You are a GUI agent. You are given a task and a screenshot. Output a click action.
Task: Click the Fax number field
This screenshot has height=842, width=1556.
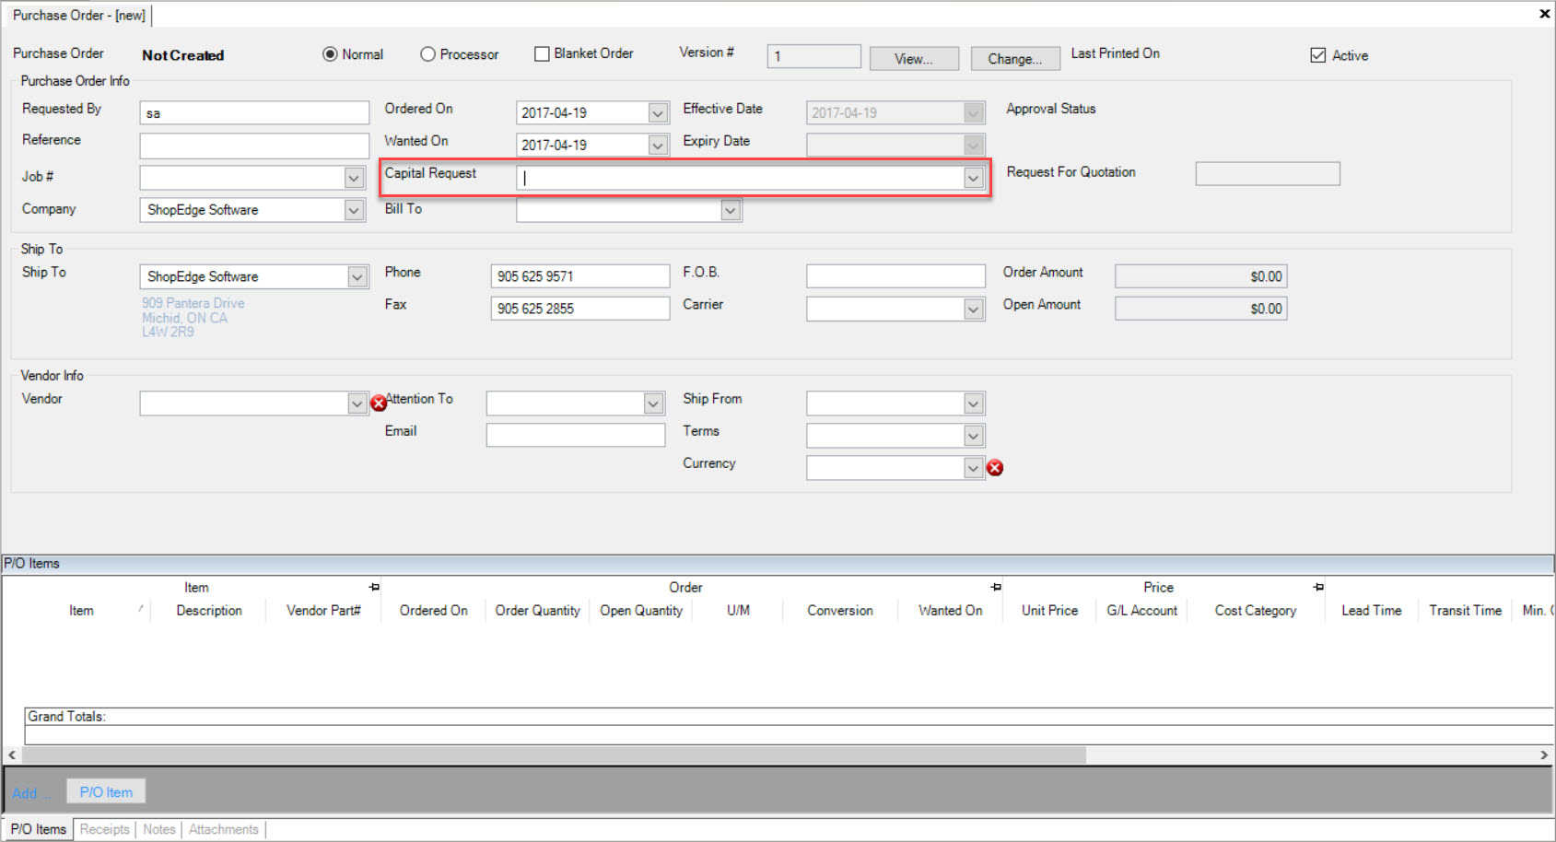pyautogui.click(x=580, y=309)
